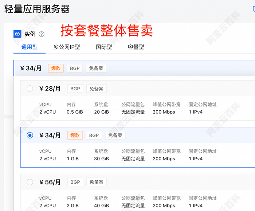255x211 pixels.
Task: Choose the ¥56/月 plan radio button
Action: pos(30,182)
